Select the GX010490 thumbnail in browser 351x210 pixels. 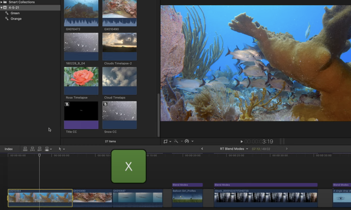click(x=119, y=13)
